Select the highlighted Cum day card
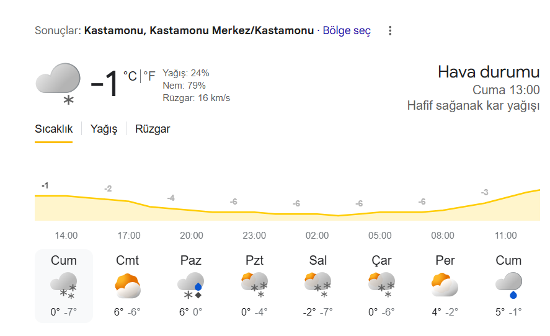The height and width of the screenshot is (336, 550). 64,286
